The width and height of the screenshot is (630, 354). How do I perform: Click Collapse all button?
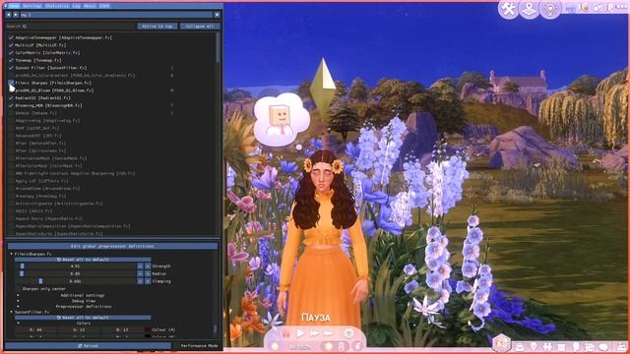[x=200, y=27]
